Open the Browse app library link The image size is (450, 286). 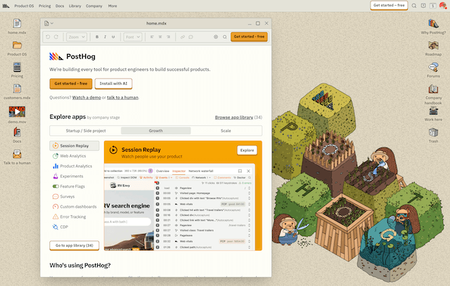pos(234,117)
